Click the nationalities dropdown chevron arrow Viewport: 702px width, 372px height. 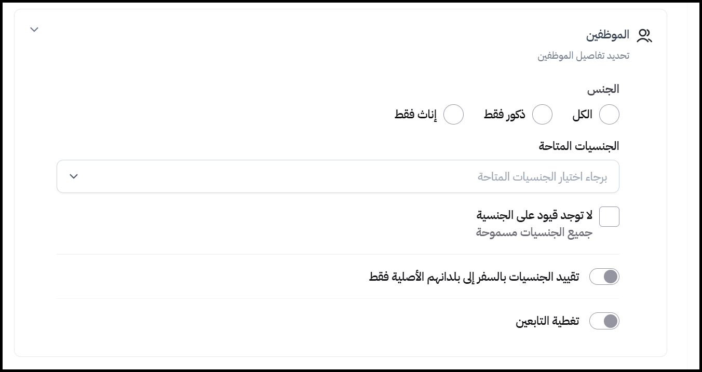(74, 176)
